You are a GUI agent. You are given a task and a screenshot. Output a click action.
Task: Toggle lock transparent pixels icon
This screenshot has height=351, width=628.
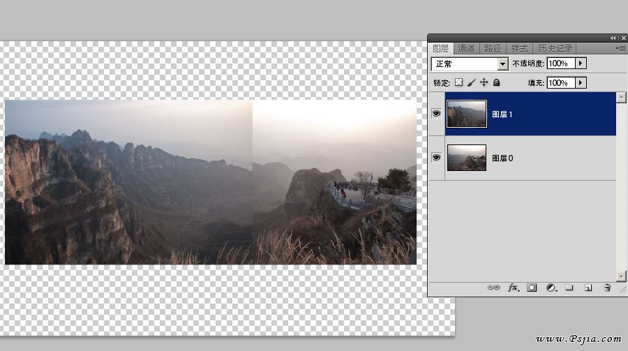pos(458,82)
